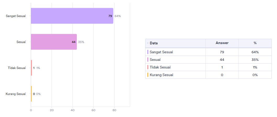Click the 64% label beside top bar

click(x=118, y=16)
